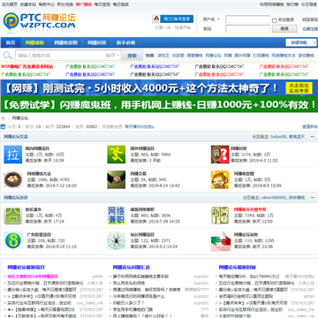Open the 新手必做 navigation tab
The width and height of the screenshot is (318, 318).
(x=125, y=42)
